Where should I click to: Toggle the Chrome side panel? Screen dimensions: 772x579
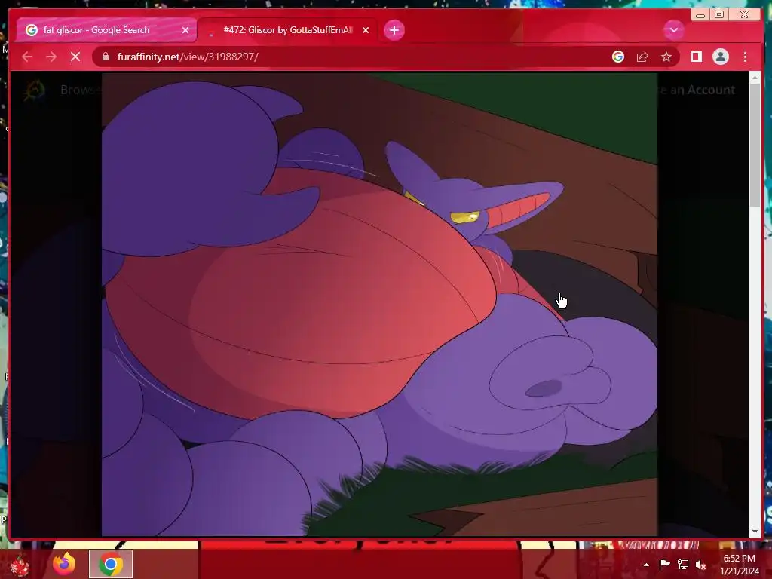point(696,57)
